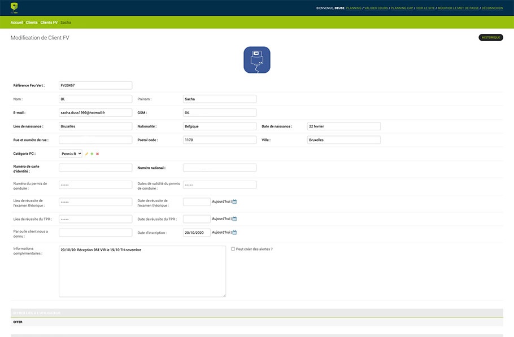Click the Historique button

pyautogui.click(x=490, y=37)
